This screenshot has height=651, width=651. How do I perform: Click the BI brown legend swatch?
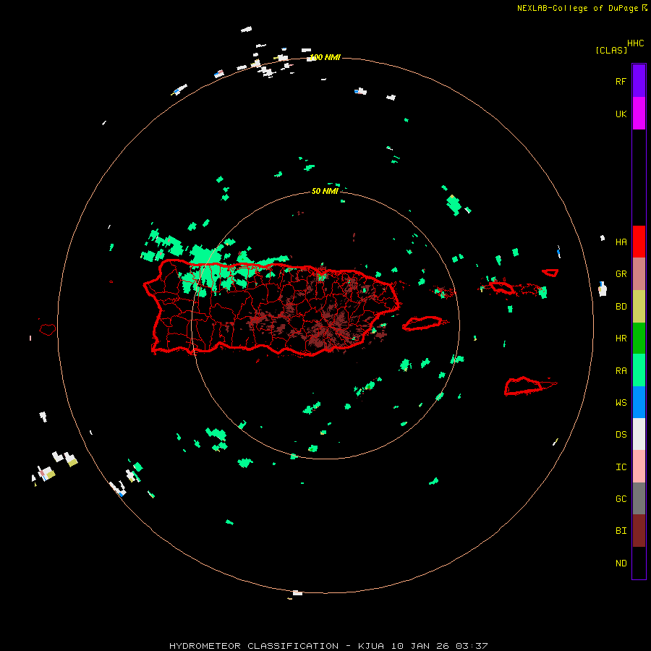(639, 531)
